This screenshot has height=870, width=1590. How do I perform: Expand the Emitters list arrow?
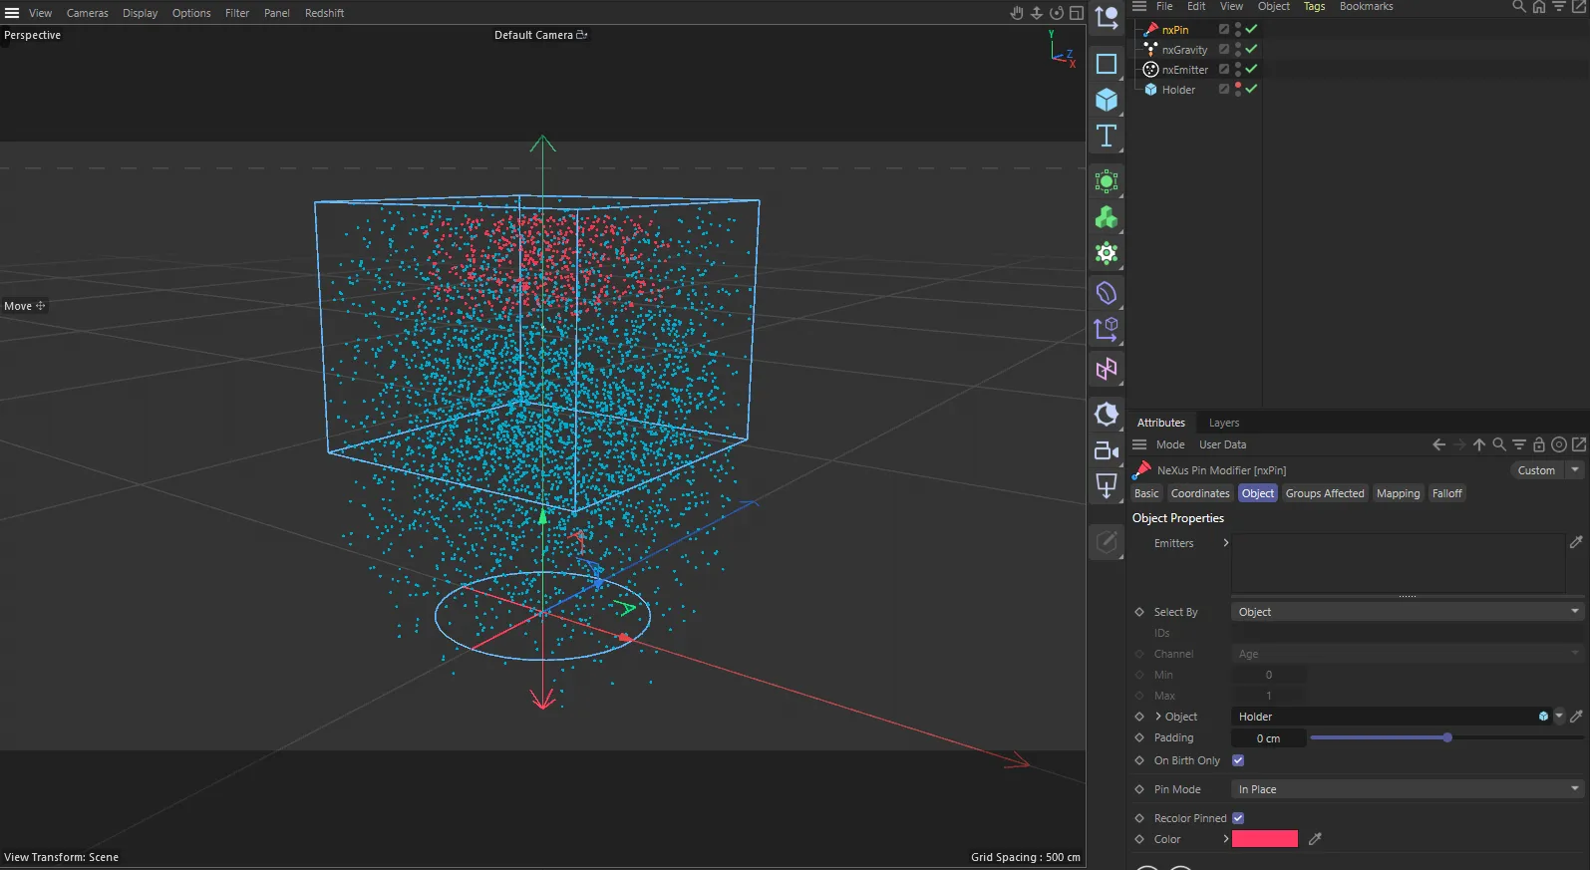tap(1225, 543)
